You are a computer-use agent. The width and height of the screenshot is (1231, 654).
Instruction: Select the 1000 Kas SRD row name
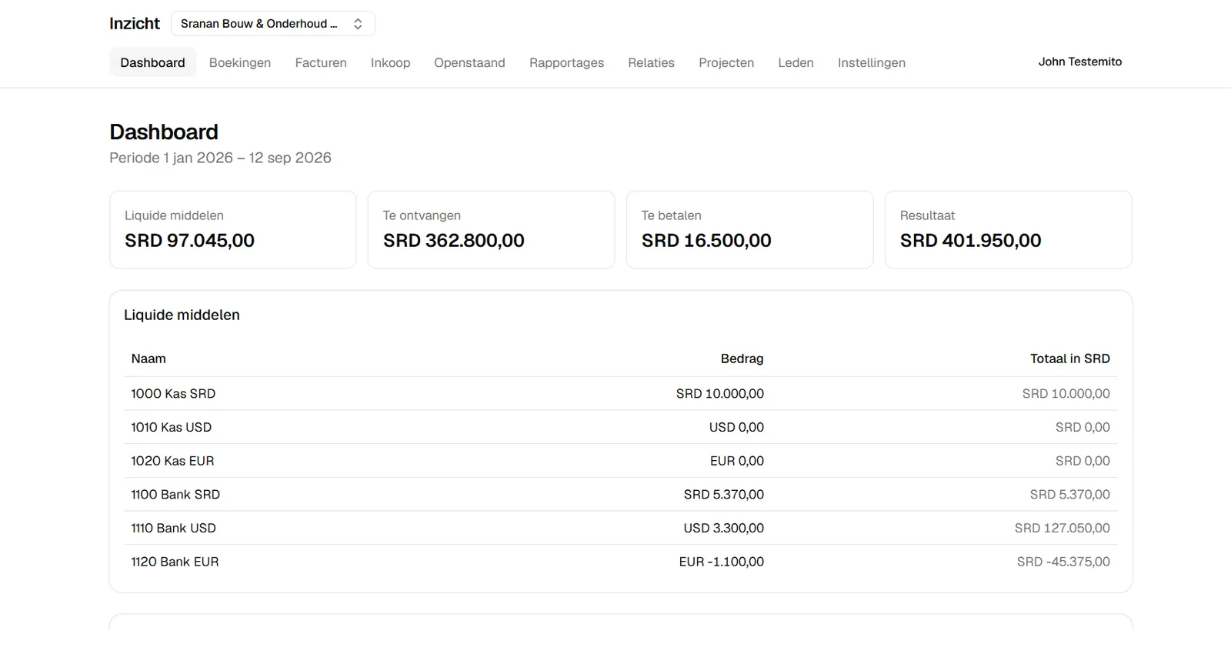pos(173,393)
